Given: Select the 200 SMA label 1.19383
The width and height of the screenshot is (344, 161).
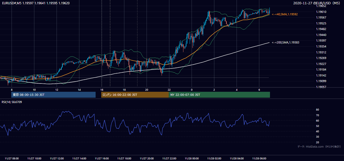Looking at the screenshot, I should click(x=286, y=42).
